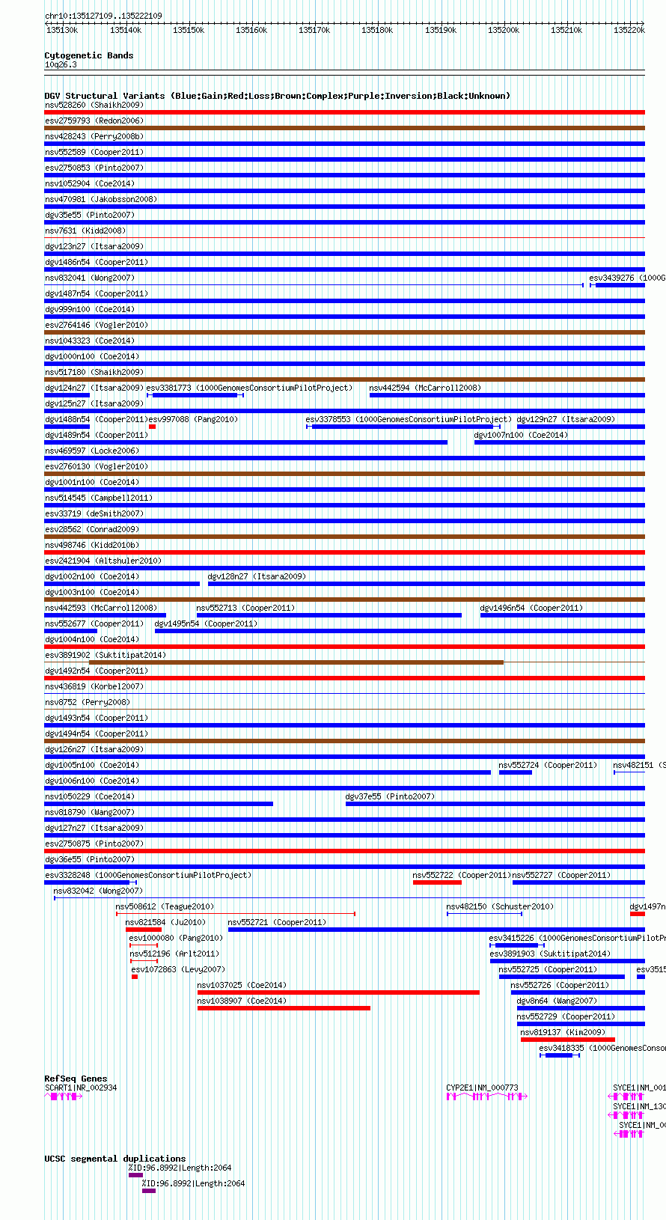Viewport: 666px width, 1220px height.
Task: Click dgv128n27 (Itsara2009) label
Action: (x=257, y=576)
